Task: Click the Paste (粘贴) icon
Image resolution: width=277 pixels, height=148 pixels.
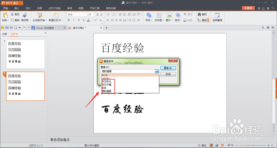Action: (5, 16)
